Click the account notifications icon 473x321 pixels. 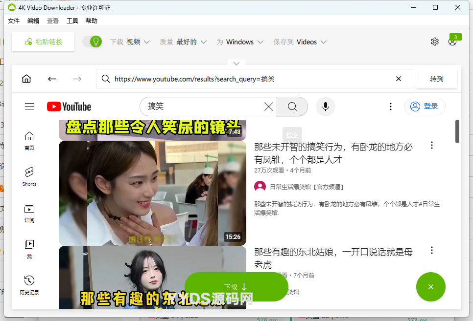(x=452, y=42)
